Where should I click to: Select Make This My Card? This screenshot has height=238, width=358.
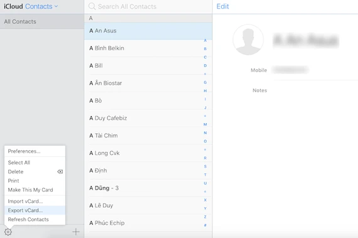[x=35, y=190]
